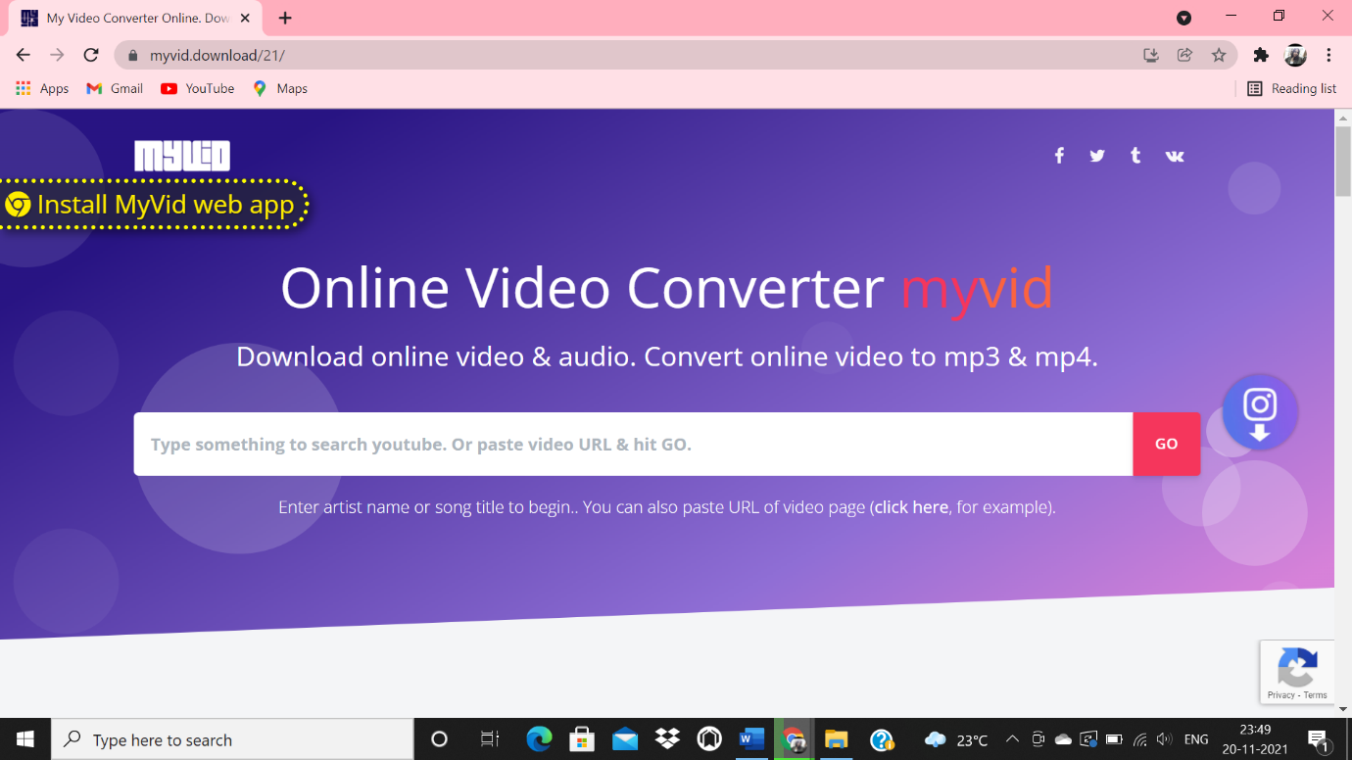
Task: Open Dropbox from taskbar
Action: (667, 739)
